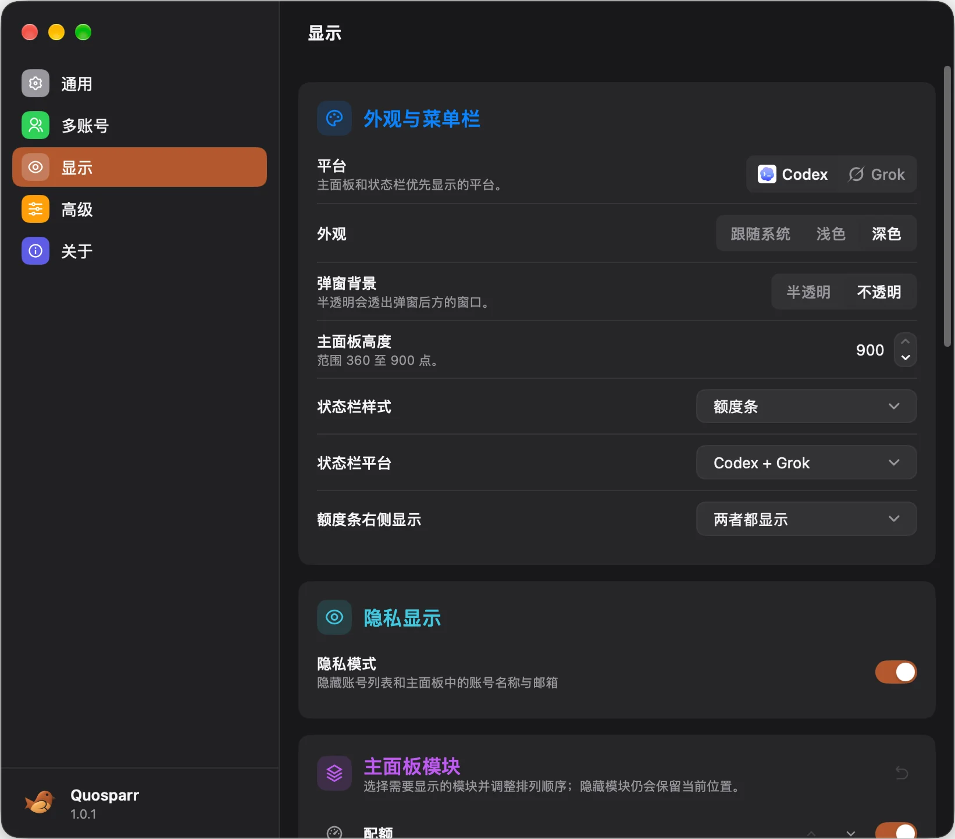Go to the 高级 settings page
The height and width of the screenshot is (839, 955).
140,209
